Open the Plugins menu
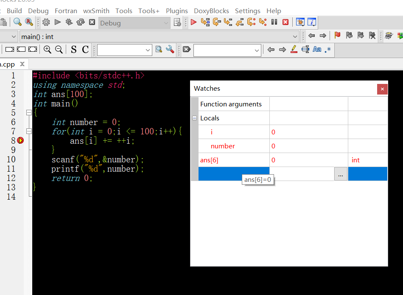Image resolution: width=403 pixels, height=295 pixels. (177, 11)
